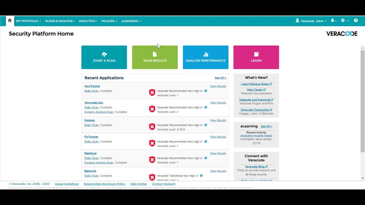Open WebGoat Dynamic Analysis Scan link
Screen dimensions: 365x205
[x=99, y=163]
